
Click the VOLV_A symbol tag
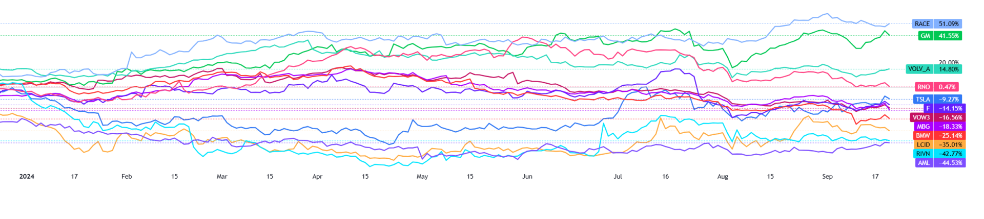(919, 69)
